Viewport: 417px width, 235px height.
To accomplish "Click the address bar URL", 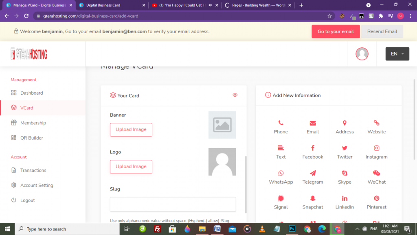I will coord(91,16).
